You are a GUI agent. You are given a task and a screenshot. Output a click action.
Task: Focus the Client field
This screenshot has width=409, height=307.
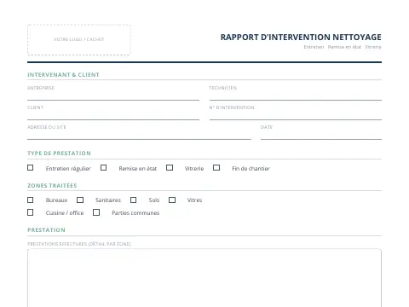pos(113,116)
